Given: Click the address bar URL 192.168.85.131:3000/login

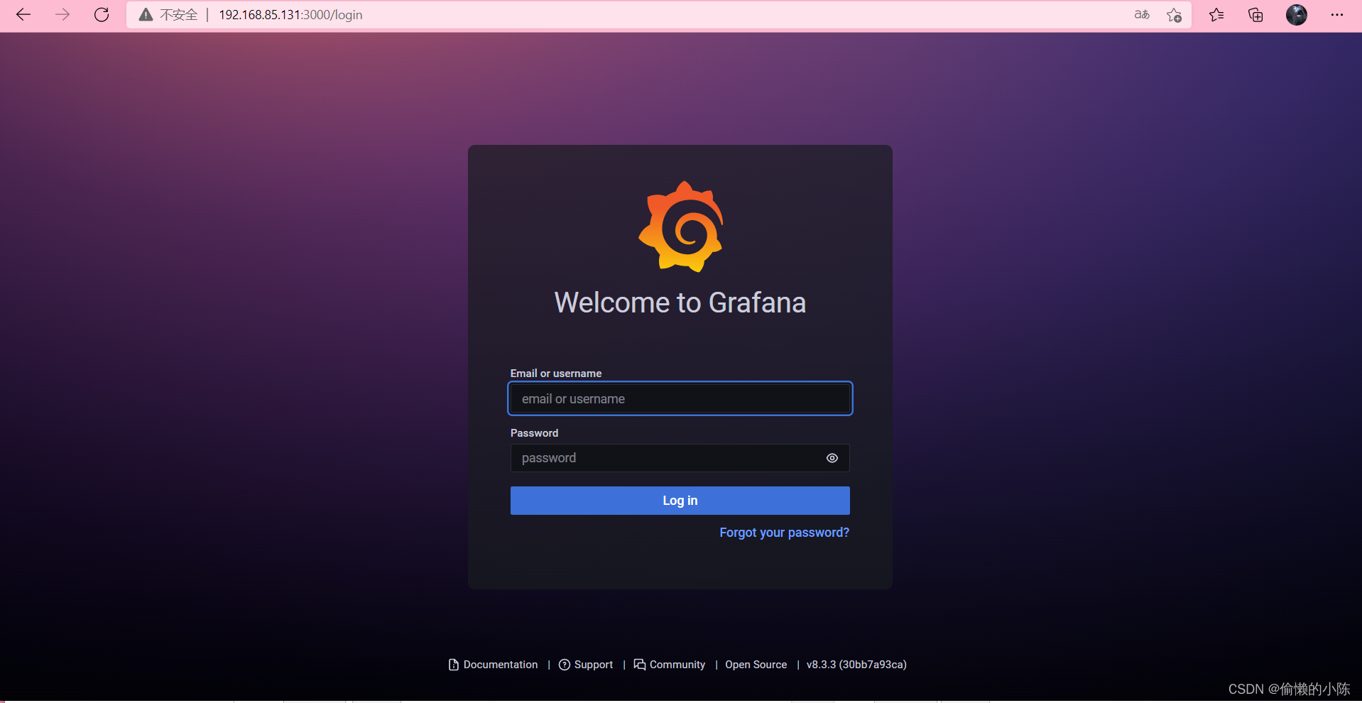Looking at the screenshot, I should coord(290,15).
